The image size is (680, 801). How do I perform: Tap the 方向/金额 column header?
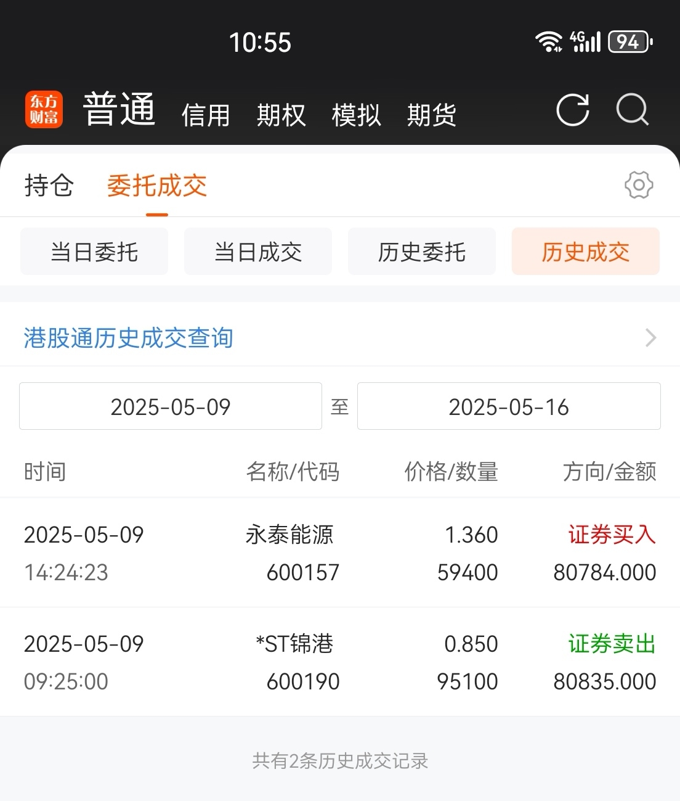609,472
